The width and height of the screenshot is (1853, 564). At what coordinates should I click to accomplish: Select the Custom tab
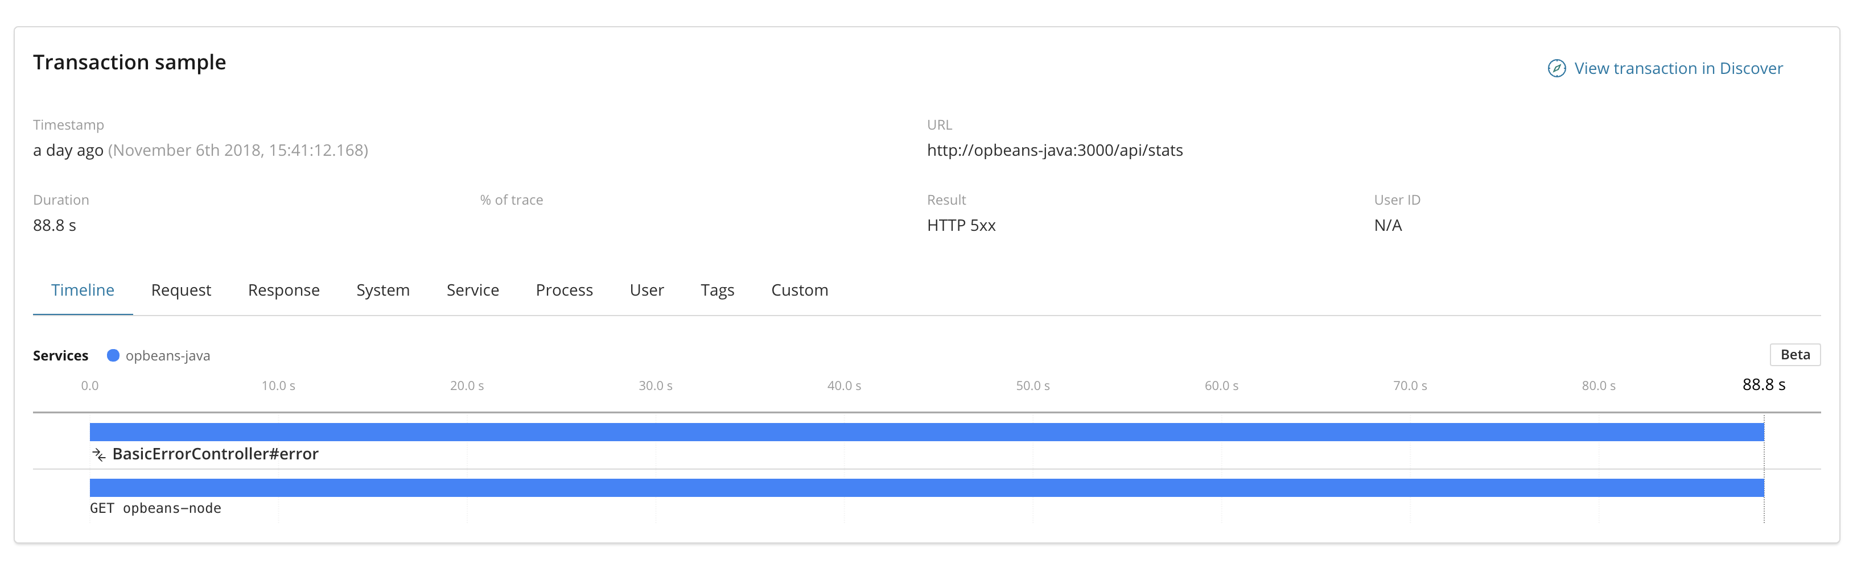click(799, 289)
